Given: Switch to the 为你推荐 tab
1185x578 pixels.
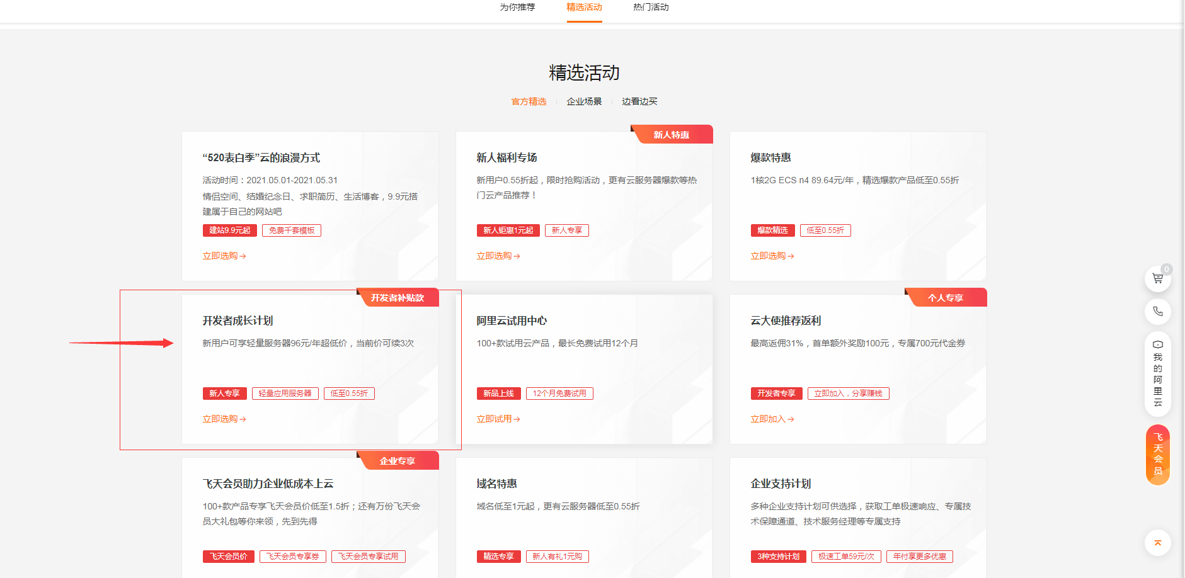Looking at the screenshot, I should pos(517,8).
